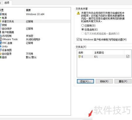Screen dimensions: 132x120
Task: Click the 电源 power play icon
Action: coord(1,18)
